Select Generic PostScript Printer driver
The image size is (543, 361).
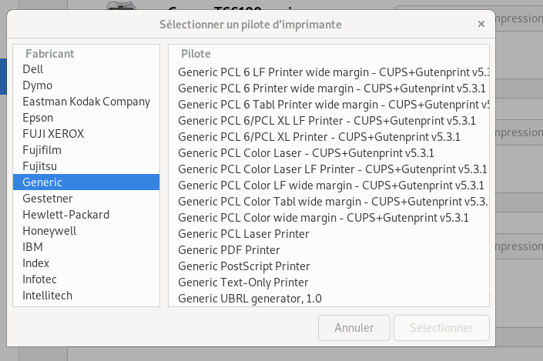pyautogui.click(x=329, y=266)
